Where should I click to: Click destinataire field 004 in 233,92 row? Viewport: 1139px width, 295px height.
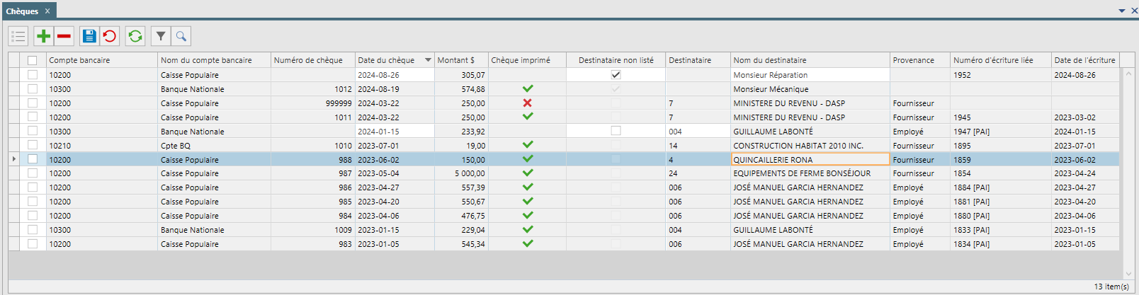(x=698, y=131)
